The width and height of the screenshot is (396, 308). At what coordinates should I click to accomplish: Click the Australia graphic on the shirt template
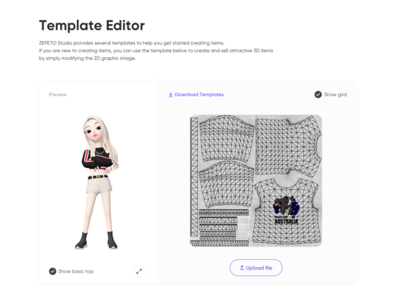click(x=286, y=210)
